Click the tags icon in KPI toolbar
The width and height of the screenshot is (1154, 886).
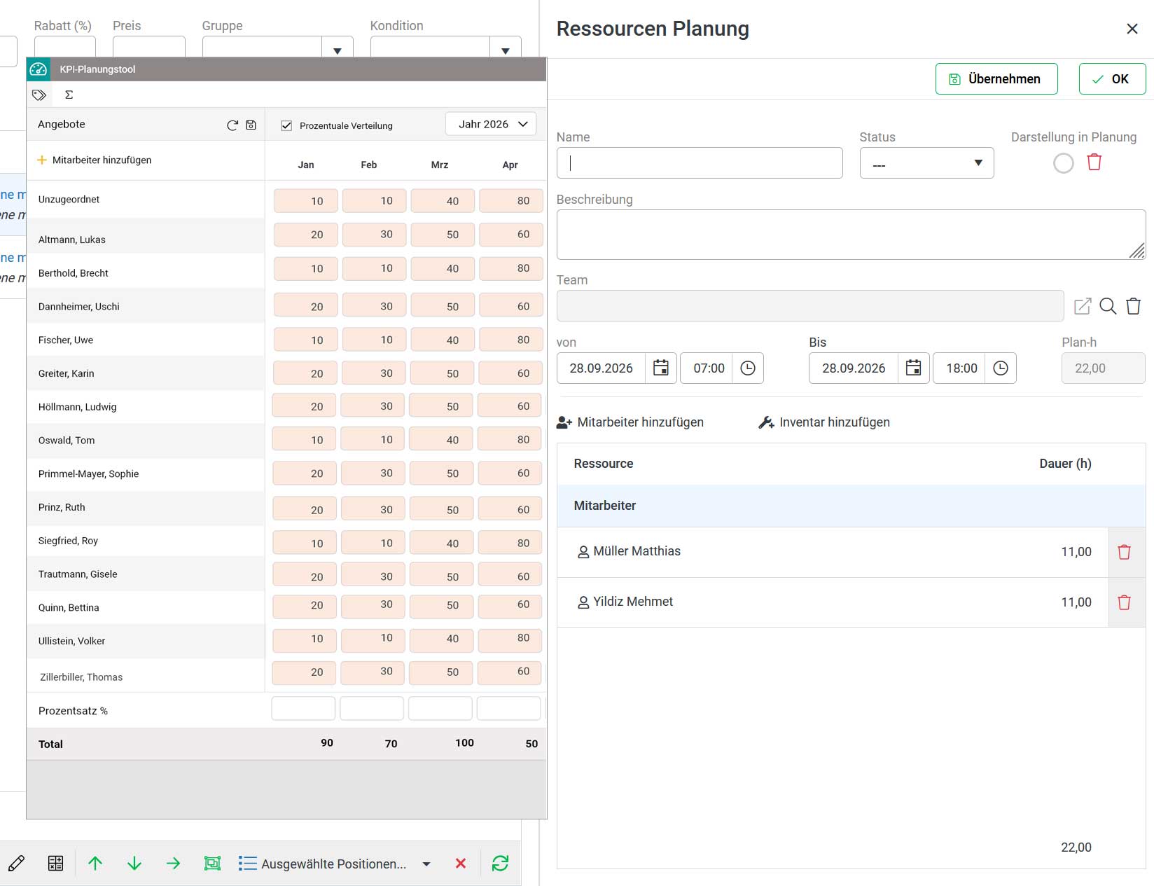point(39,95)
